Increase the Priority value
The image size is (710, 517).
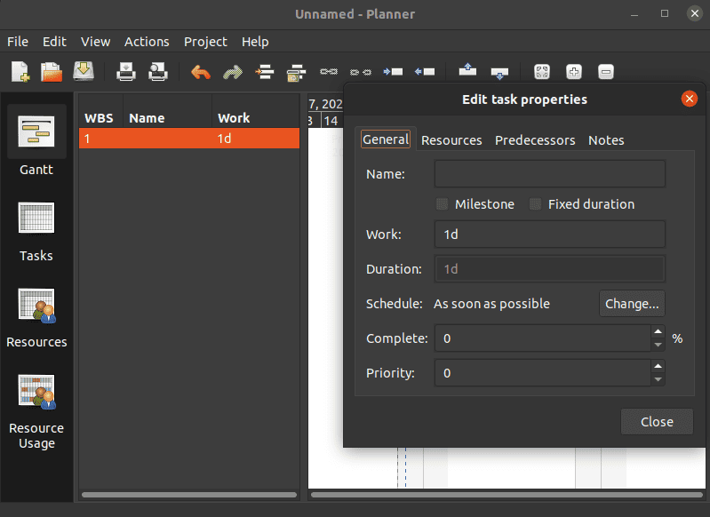(x=658, y=366)
